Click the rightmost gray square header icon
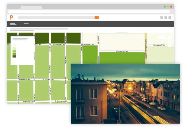This screenshot has width=183, height=127. [x=170, y=18]
